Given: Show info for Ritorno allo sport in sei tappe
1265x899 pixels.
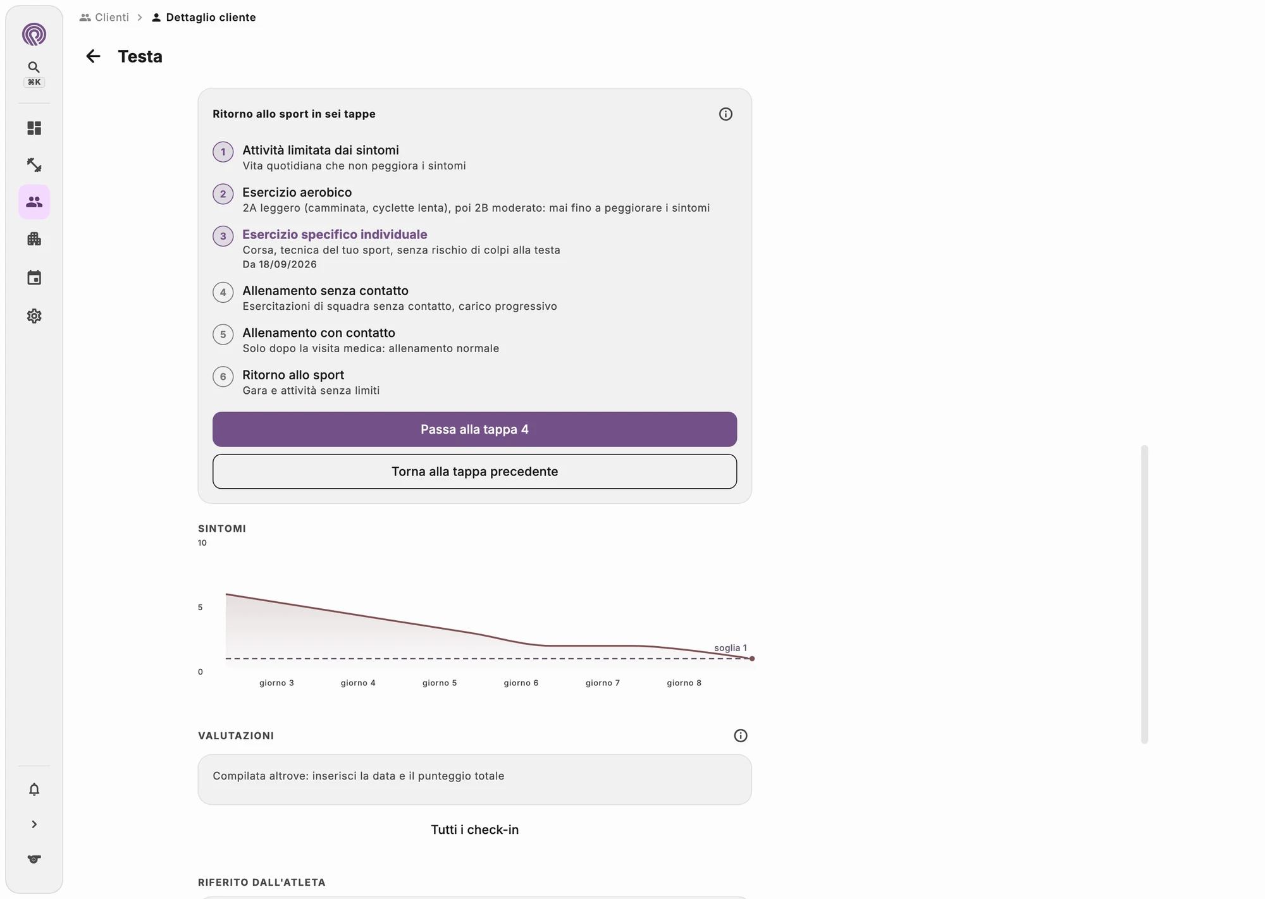Looking at the screenshot, I should tap(725, 114).
